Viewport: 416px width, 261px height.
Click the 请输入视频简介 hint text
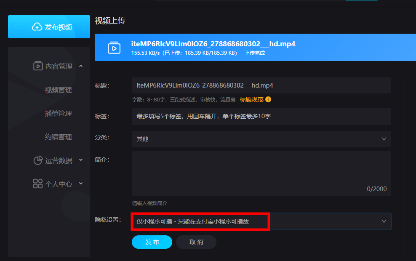[149, 203]
